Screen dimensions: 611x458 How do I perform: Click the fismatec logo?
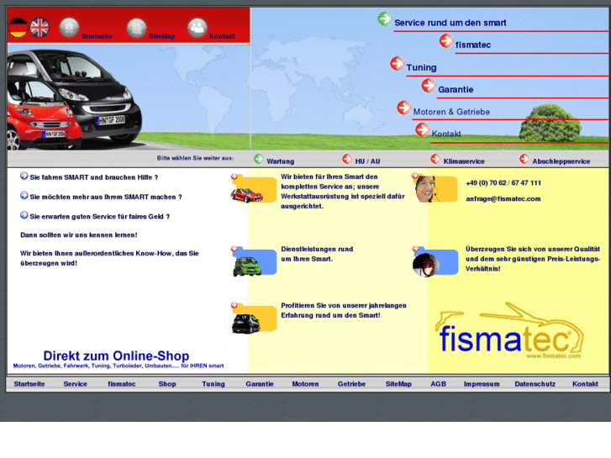(509, 331)
